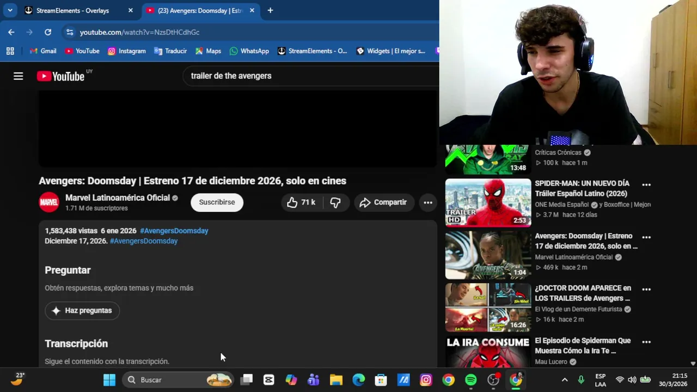Image resolution: width=697 pixels, height=392 pixels.
Task: Close the StreamElements - Overlays tab
Action: point(130,10)
